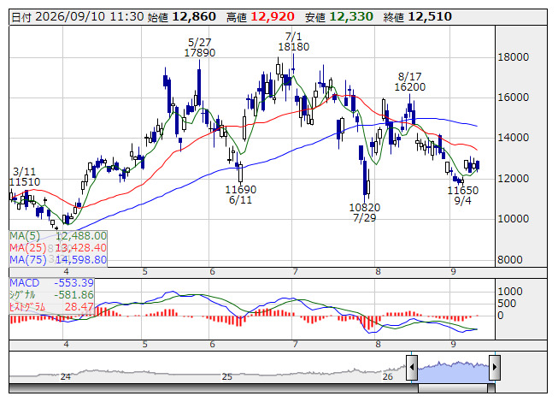This screenshot has width=558, height=402.
Task: Click the 18000 price axis label
Action: point(514,57)
